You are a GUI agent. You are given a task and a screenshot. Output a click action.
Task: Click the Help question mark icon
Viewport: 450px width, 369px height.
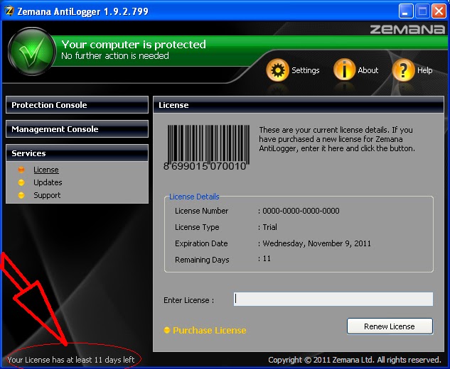pos(403,70)
